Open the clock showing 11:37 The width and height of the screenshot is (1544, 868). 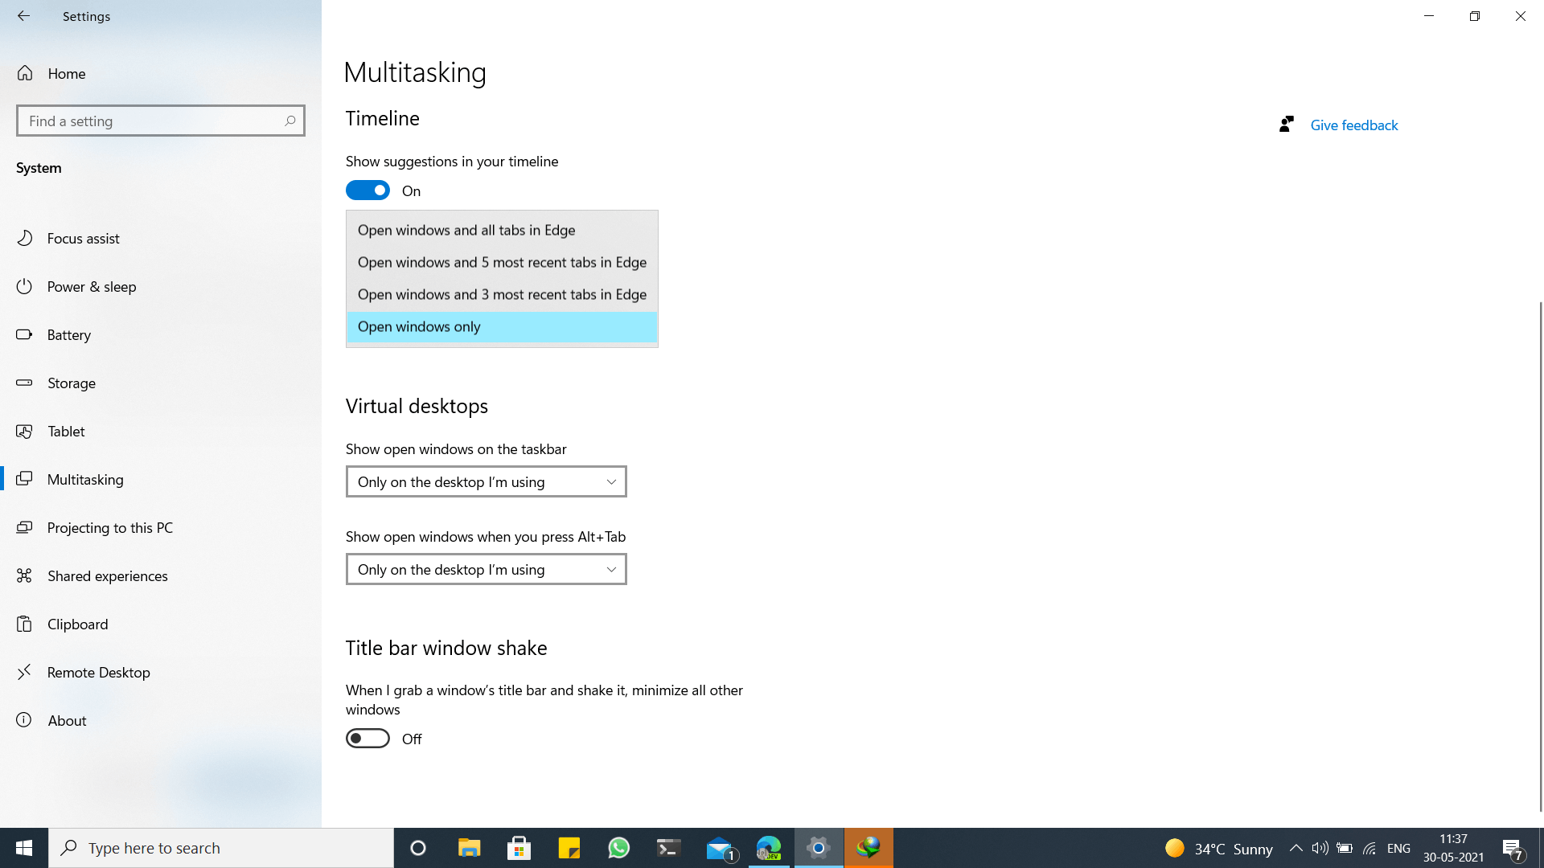click(x=1453, y=848)
